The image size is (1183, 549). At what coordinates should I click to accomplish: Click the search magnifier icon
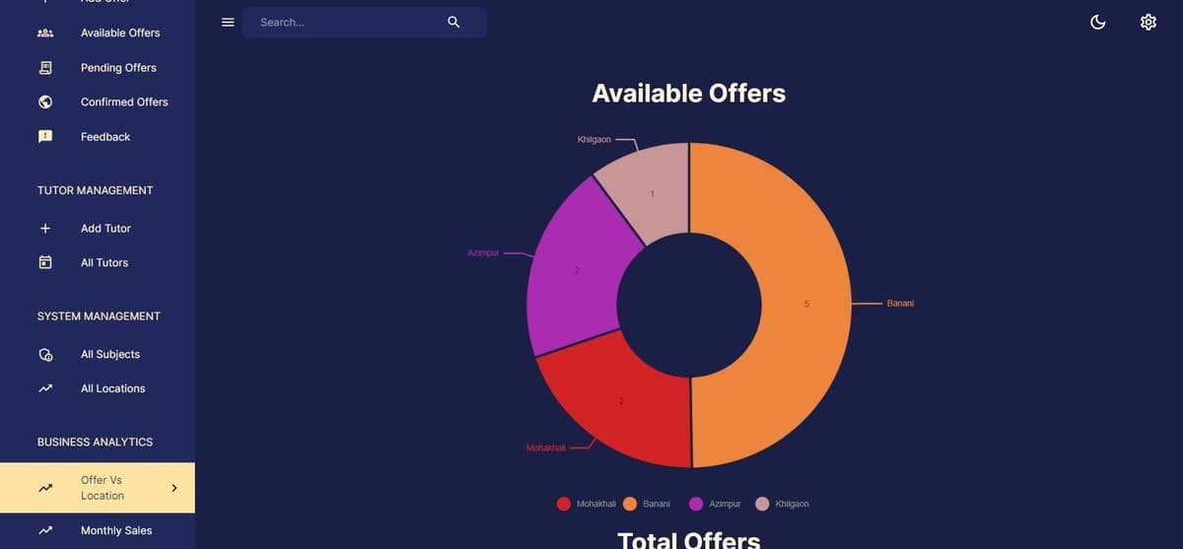coord(453,22)
